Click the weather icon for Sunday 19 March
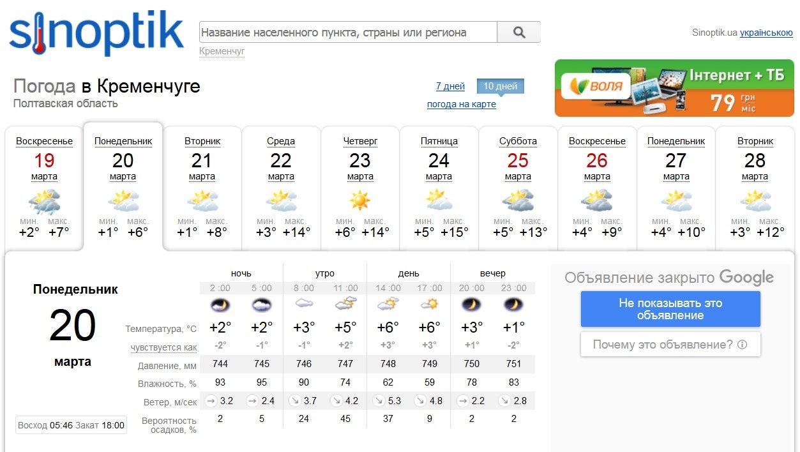This screenshot has height=452, width=800. point(44,202)
